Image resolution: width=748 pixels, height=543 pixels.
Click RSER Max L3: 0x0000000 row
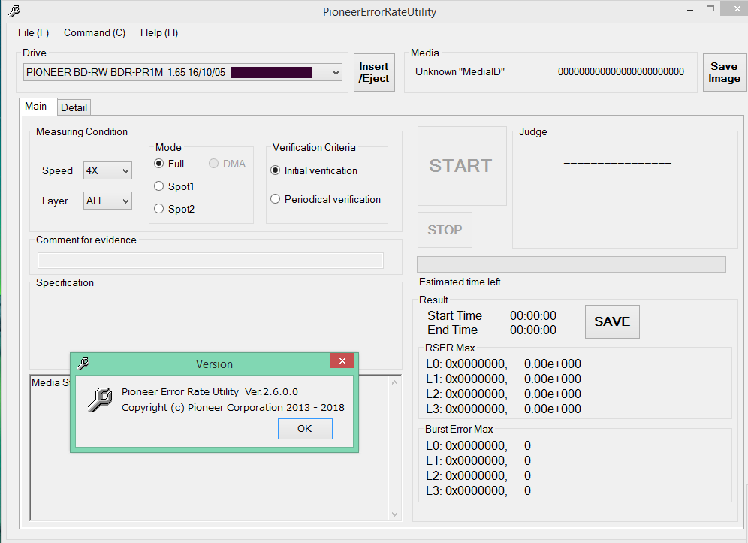503,409
